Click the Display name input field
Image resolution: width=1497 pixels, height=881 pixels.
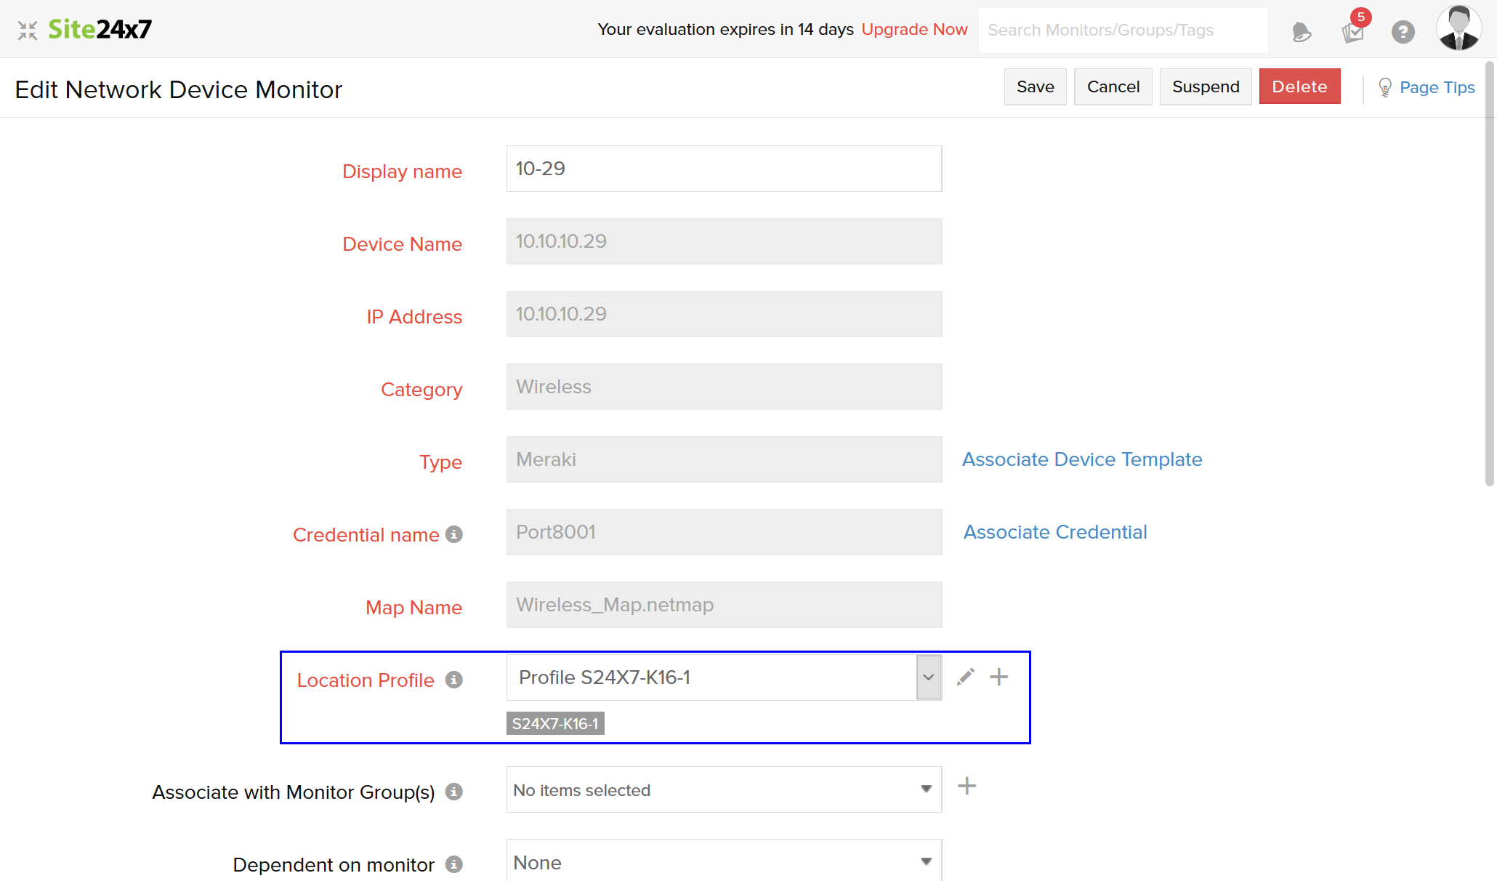tap(723, 169)
